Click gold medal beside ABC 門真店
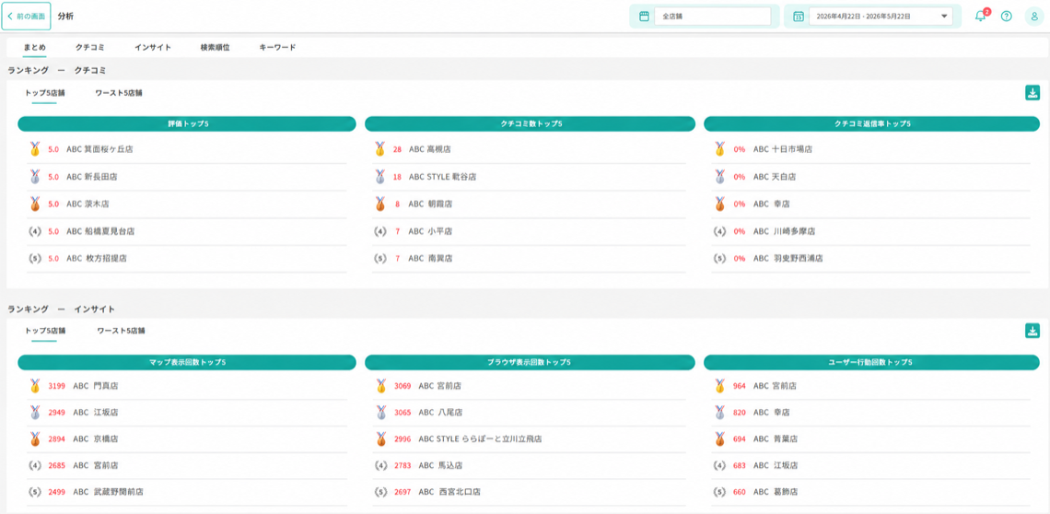This screenshot has height=514, width=1050. point(36,386)
